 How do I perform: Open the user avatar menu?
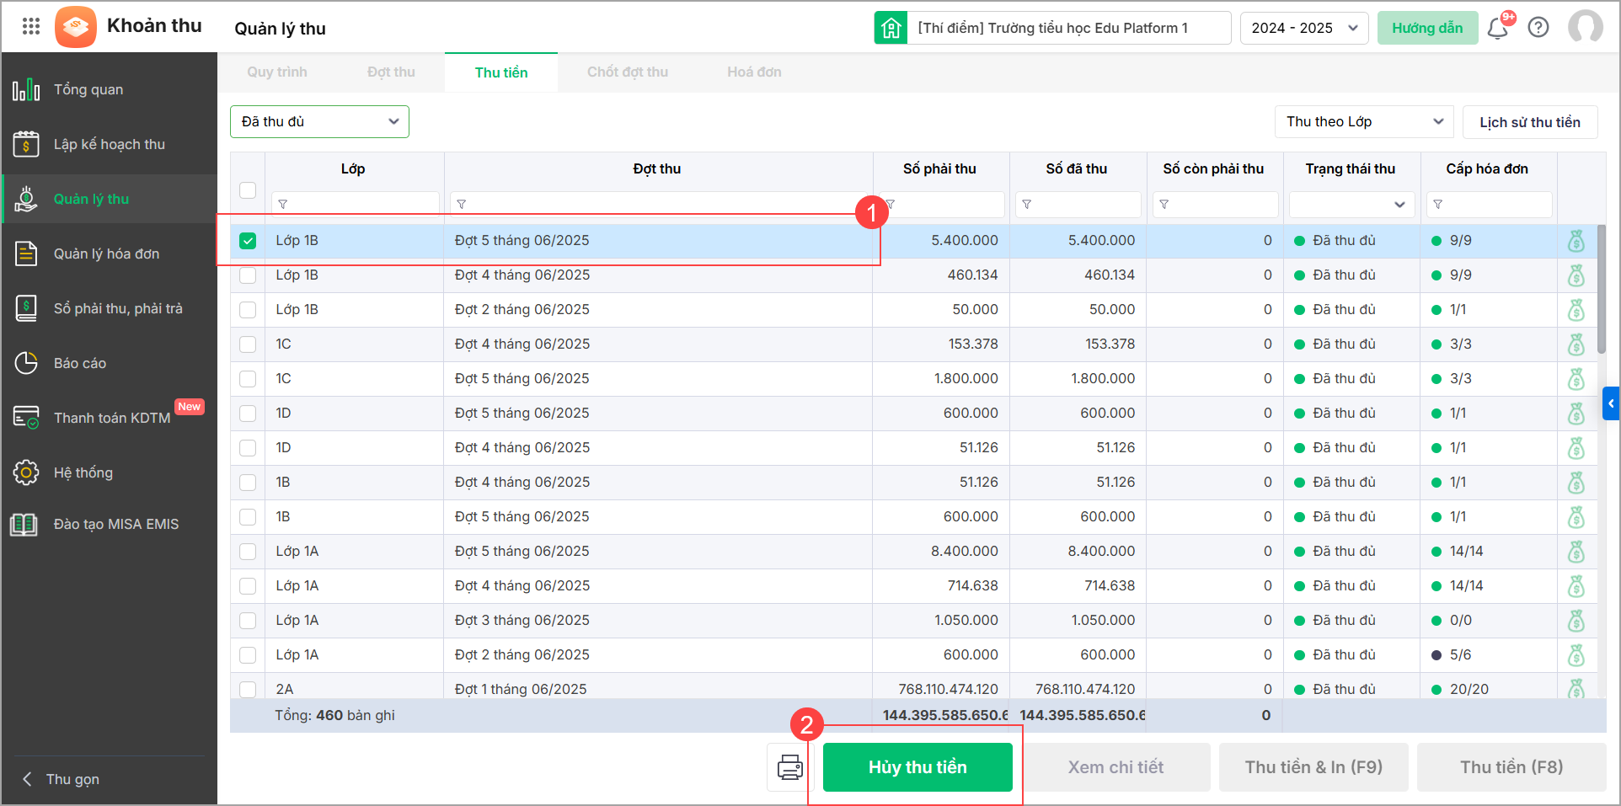point(1586,27)
